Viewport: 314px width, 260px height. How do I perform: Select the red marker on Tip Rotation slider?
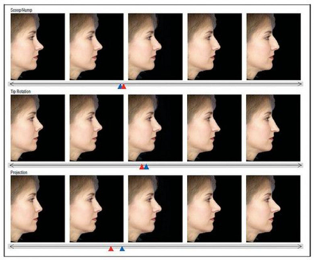pyautogui.click(x=142, y=167)
